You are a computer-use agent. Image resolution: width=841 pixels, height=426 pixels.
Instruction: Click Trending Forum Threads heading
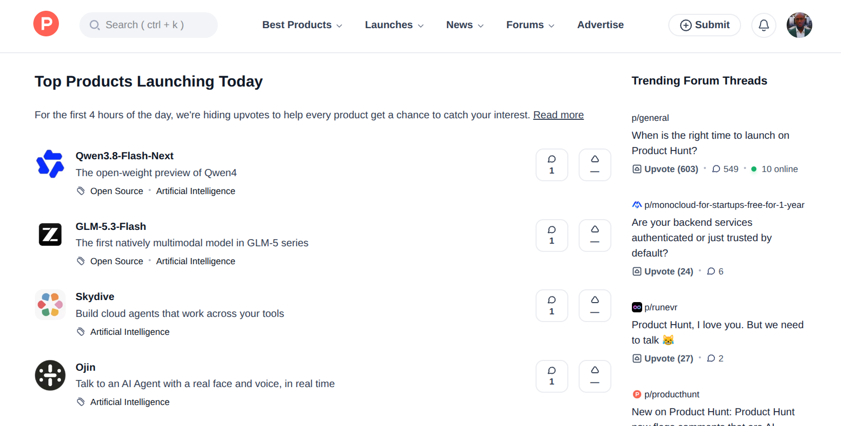(700, 81)
